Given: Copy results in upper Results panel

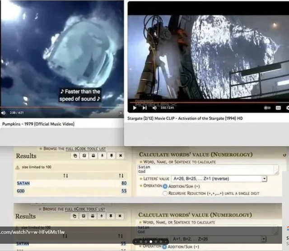Looking at the screenshot, I should coord(75,156).
